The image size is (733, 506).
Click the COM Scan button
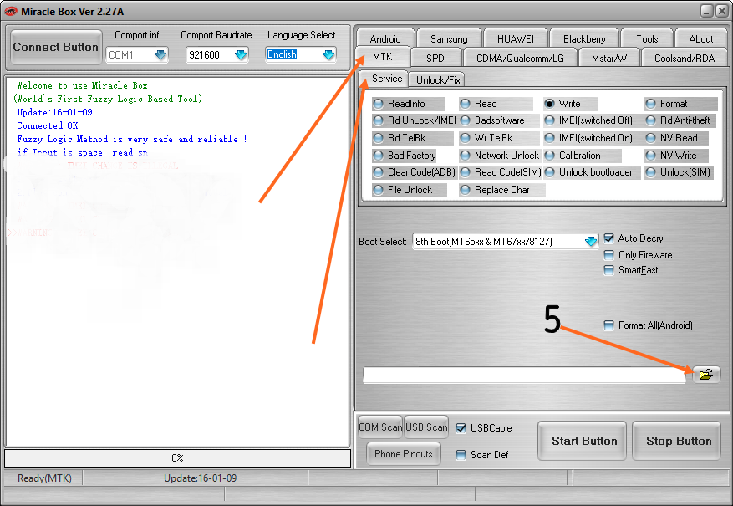tap(380, 427)
